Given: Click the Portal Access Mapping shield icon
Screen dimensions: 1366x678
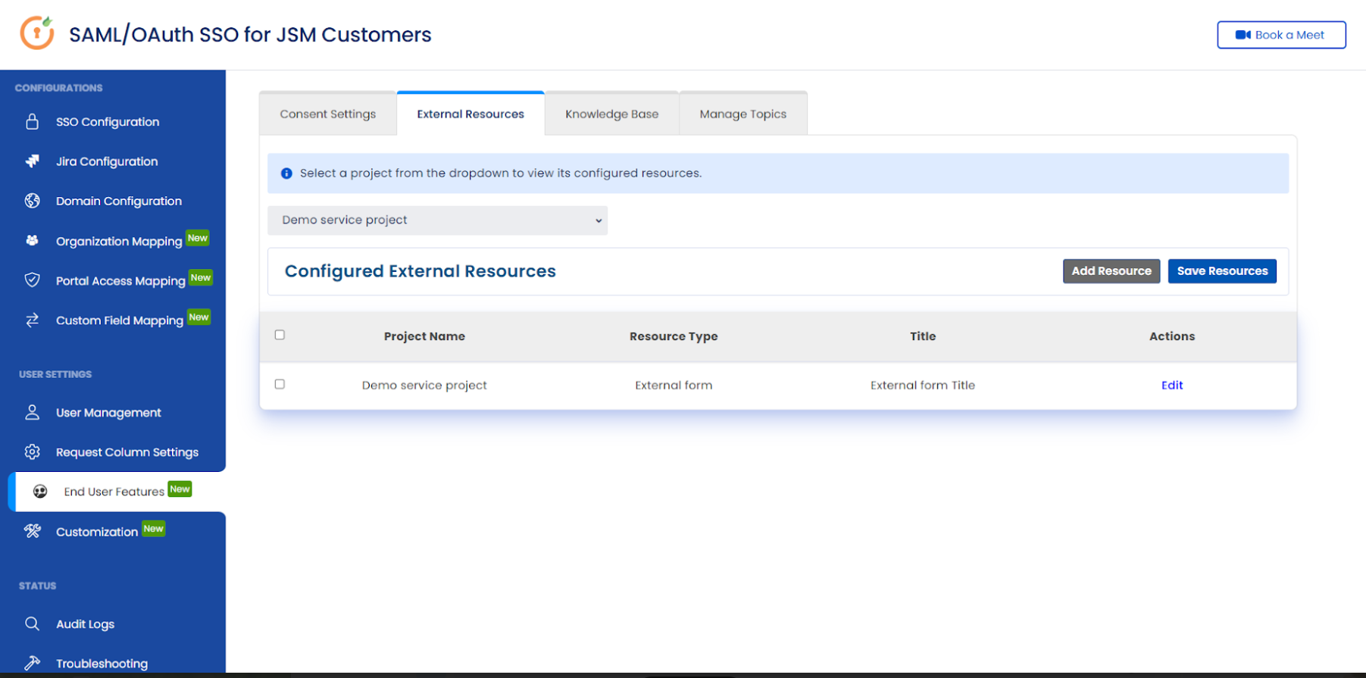Looking at the screenshot, I should pos(32,280).
